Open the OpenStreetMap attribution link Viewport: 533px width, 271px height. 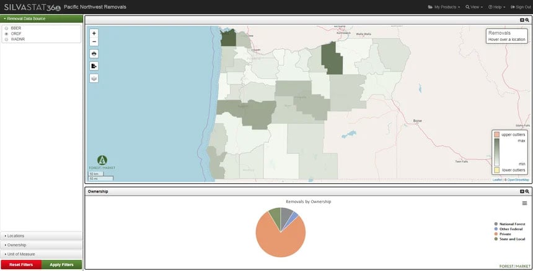pos(518,180)
